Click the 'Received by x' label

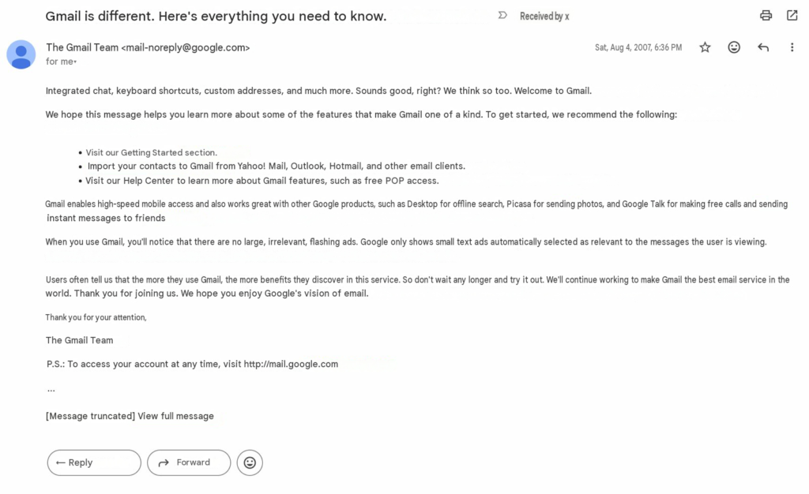coord(544,17)
